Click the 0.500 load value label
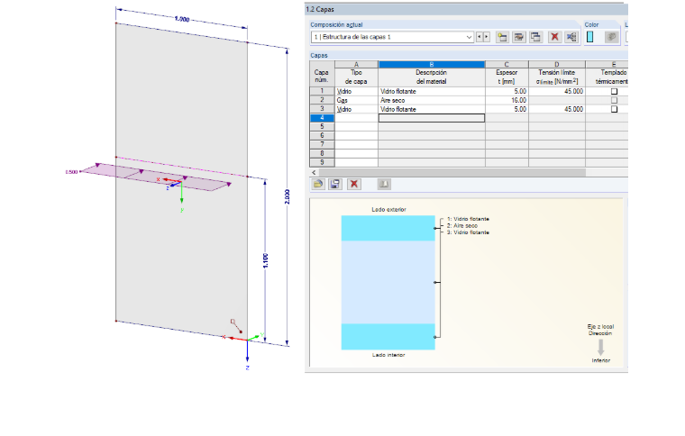Viewport: 685px width, 436px height. pos(71,172)
